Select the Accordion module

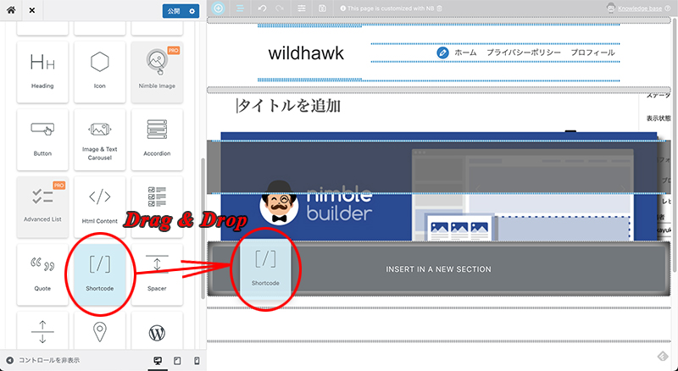point(157,139)
